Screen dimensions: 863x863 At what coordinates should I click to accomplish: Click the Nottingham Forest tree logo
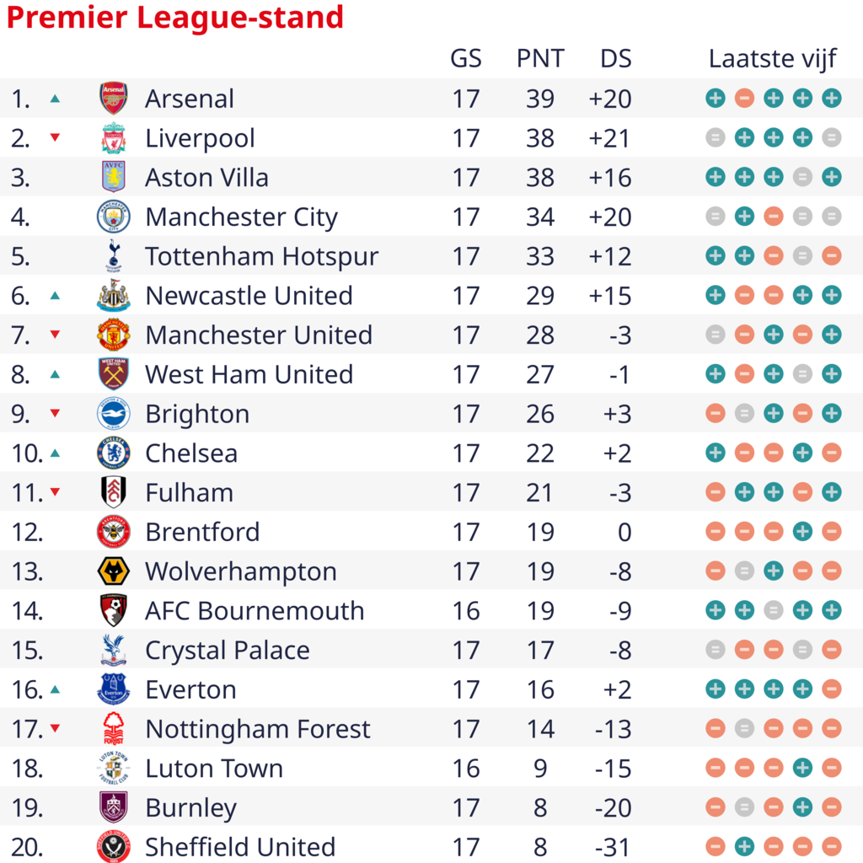tap(114, 729)
